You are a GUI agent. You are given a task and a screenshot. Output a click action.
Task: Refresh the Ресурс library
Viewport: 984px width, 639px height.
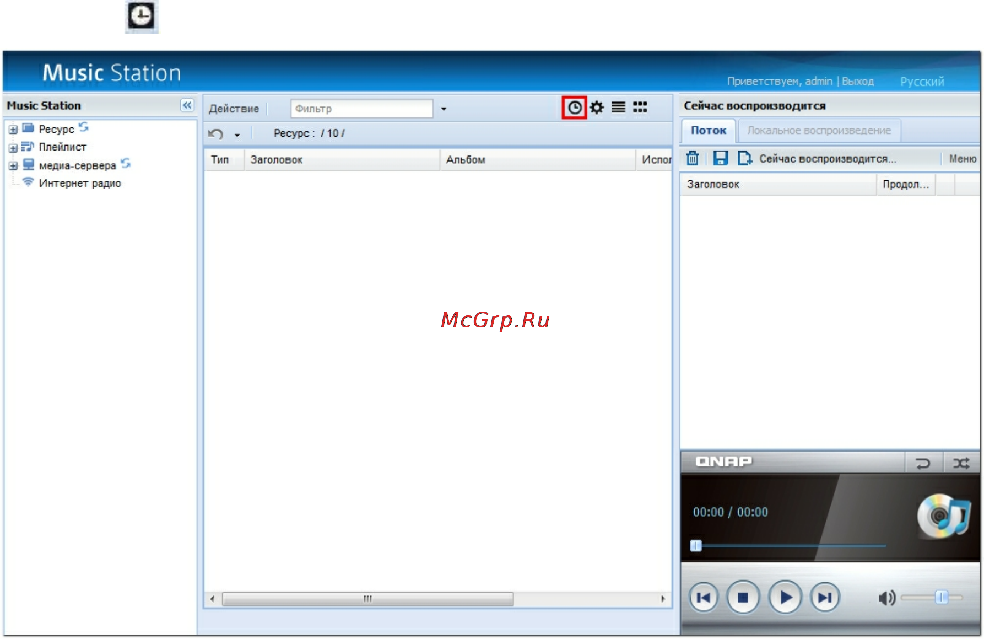84,128
